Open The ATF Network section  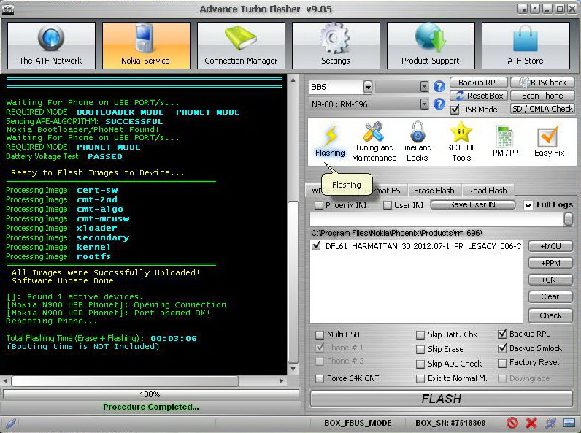point(51,45)
